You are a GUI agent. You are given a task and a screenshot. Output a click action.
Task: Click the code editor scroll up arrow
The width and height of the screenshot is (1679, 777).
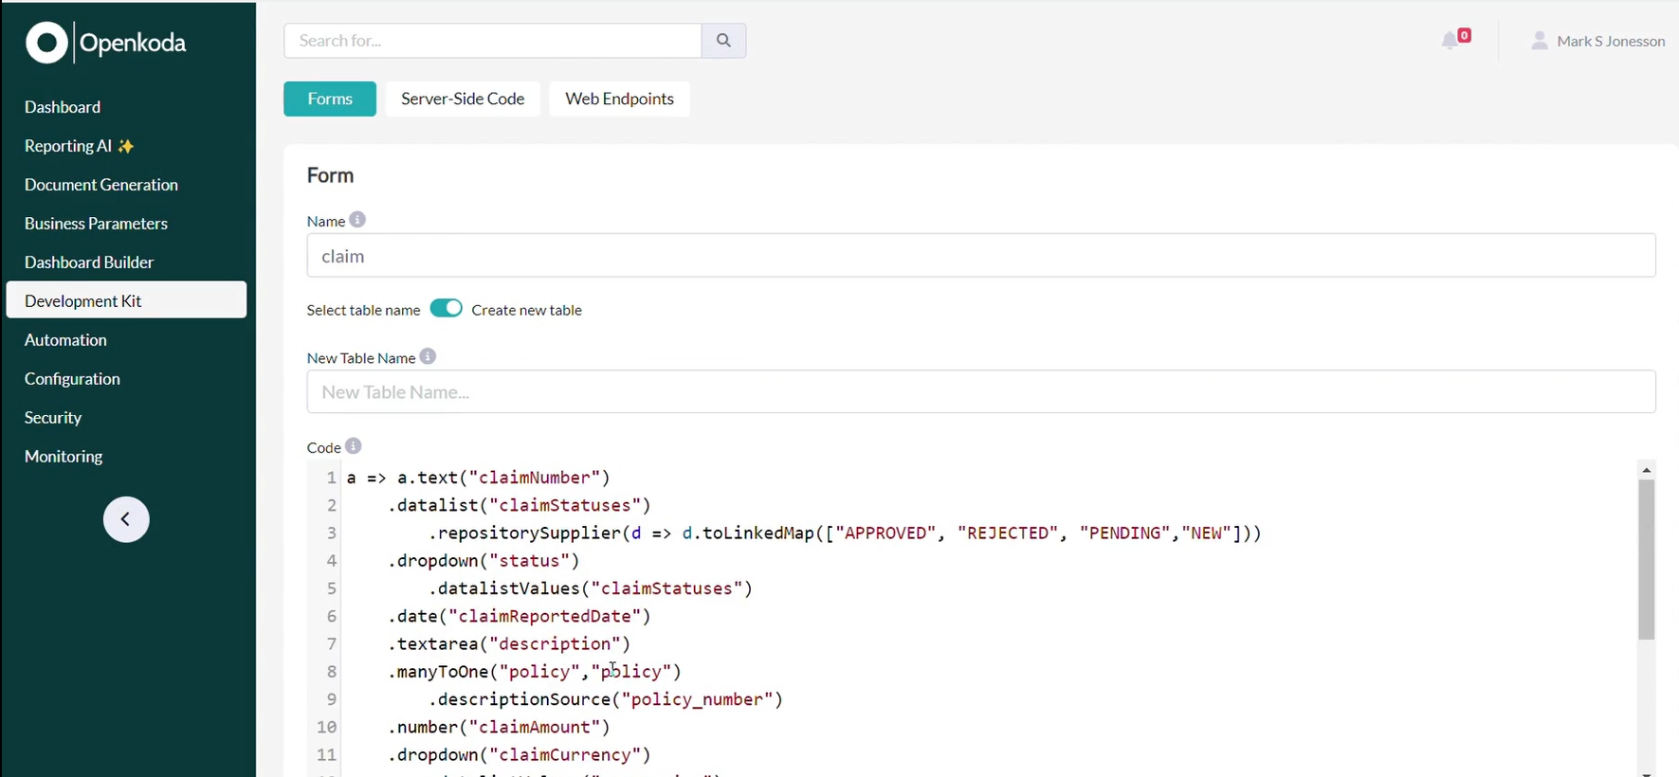tap(1647, 470)
